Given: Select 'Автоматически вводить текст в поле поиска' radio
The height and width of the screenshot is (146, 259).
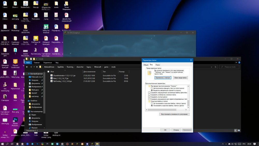Looking at the screenshot, I should [152, 88].
